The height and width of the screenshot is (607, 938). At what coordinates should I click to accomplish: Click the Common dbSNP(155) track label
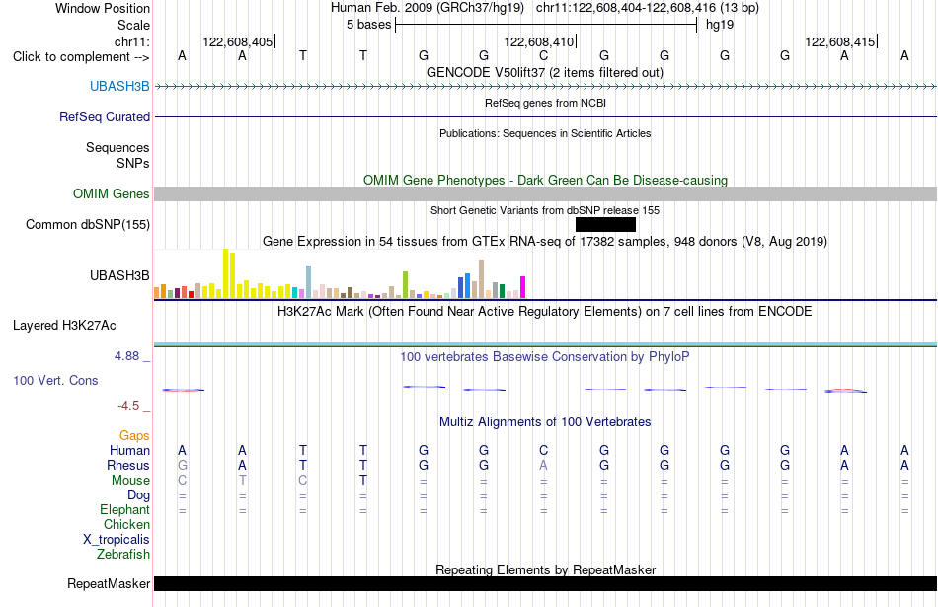pos(88,224)
